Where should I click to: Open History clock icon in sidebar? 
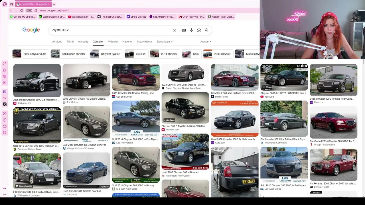(5, 120)
